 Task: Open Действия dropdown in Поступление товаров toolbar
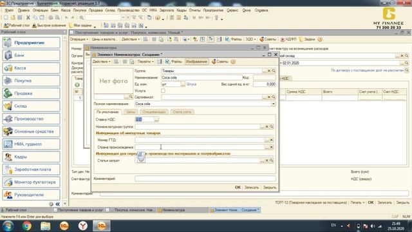pos(131,39)
